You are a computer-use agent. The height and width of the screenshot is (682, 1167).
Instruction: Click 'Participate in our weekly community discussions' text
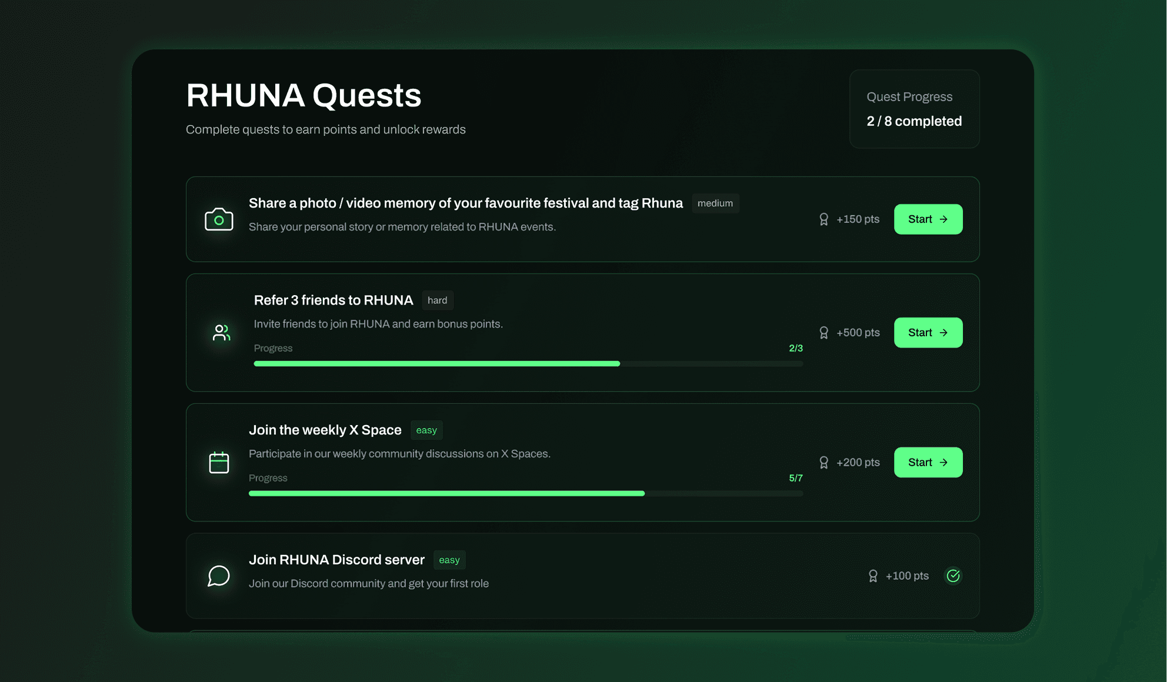[399, 454]
